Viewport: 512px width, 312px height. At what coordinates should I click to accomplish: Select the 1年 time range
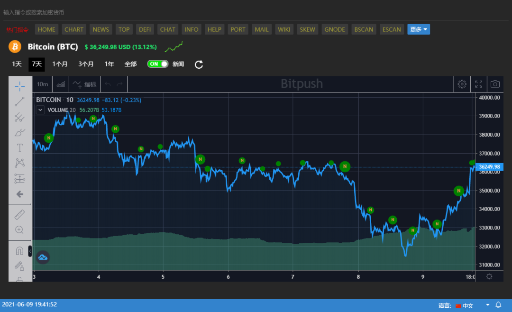tap(109, 64)
